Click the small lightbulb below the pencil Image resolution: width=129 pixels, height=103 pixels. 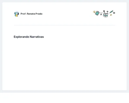111,15
